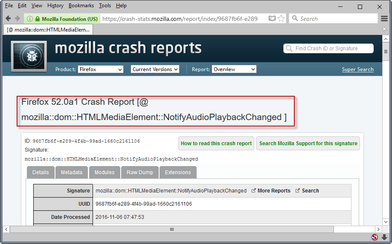Switch to the Metadata tab
Screen dimensions: 392x244
72,172
